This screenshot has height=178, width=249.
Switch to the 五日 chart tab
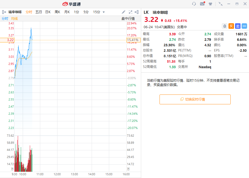(x=39, y=12)
